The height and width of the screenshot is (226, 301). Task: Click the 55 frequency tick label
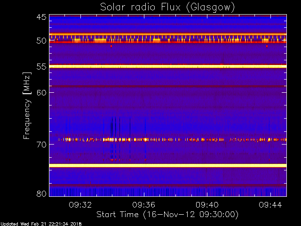pos(41,67)
